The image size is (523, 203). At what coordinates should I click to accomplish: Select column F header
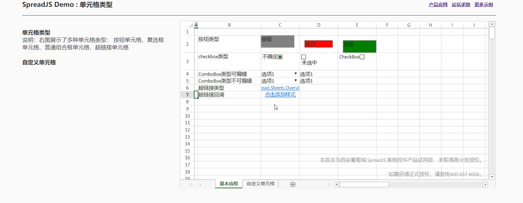(387, 25)
